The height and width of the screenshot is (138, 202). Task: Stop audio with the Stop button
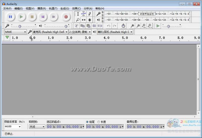click(x=32, y=17)
